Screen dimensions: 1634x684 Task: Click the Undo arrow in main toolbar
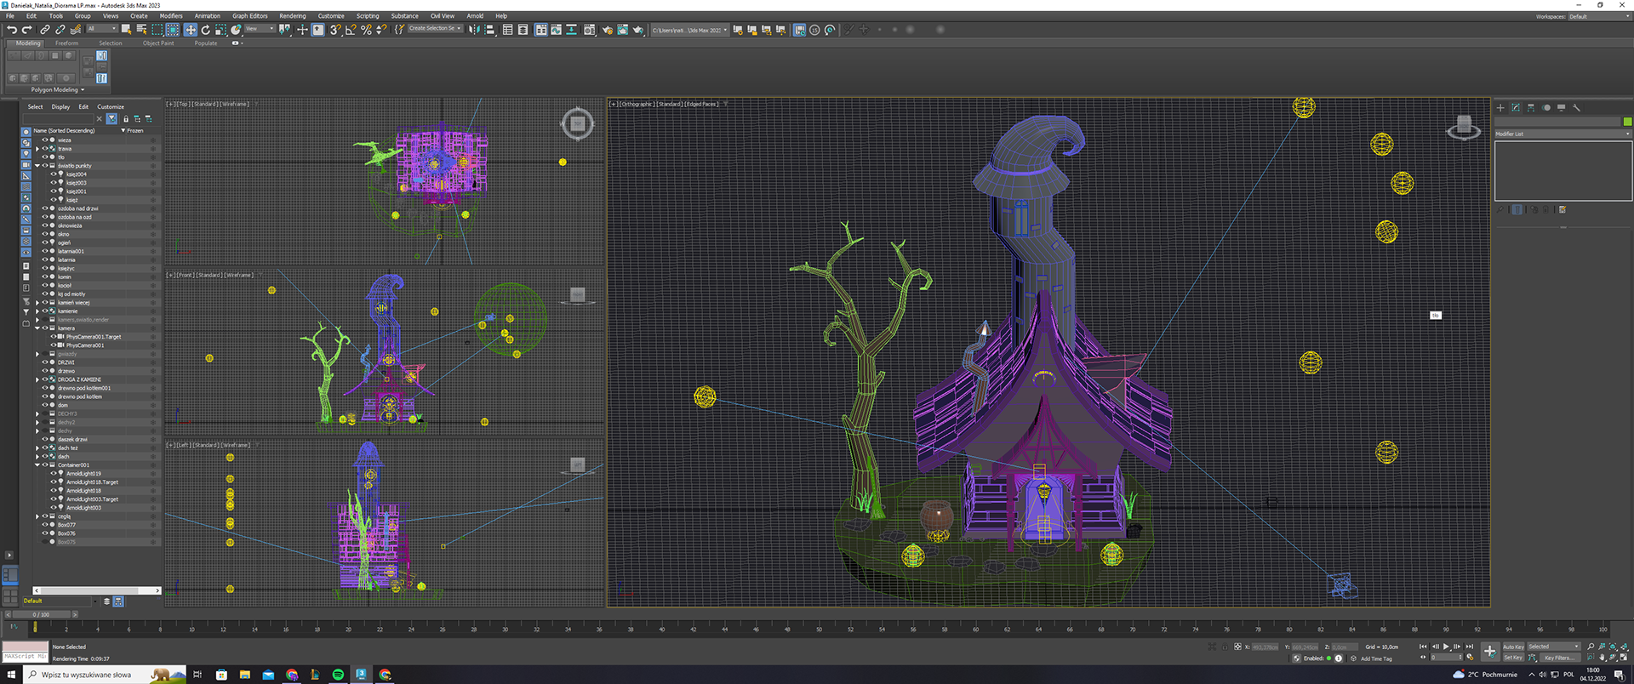click(12, 30)
